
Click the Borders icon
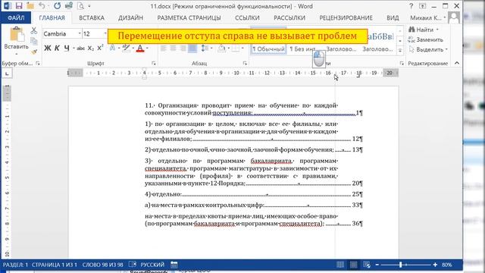[235, 48]
